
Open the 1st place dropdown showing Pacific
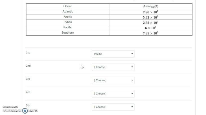[113, 54]
